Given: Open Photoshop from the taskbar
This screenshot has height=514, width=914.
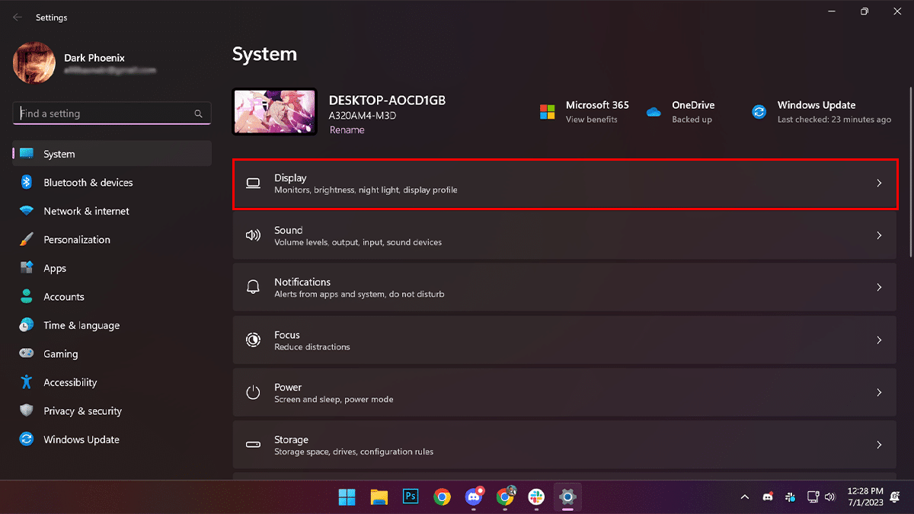Looking at the screenshot, I should (x=411, y=496).
